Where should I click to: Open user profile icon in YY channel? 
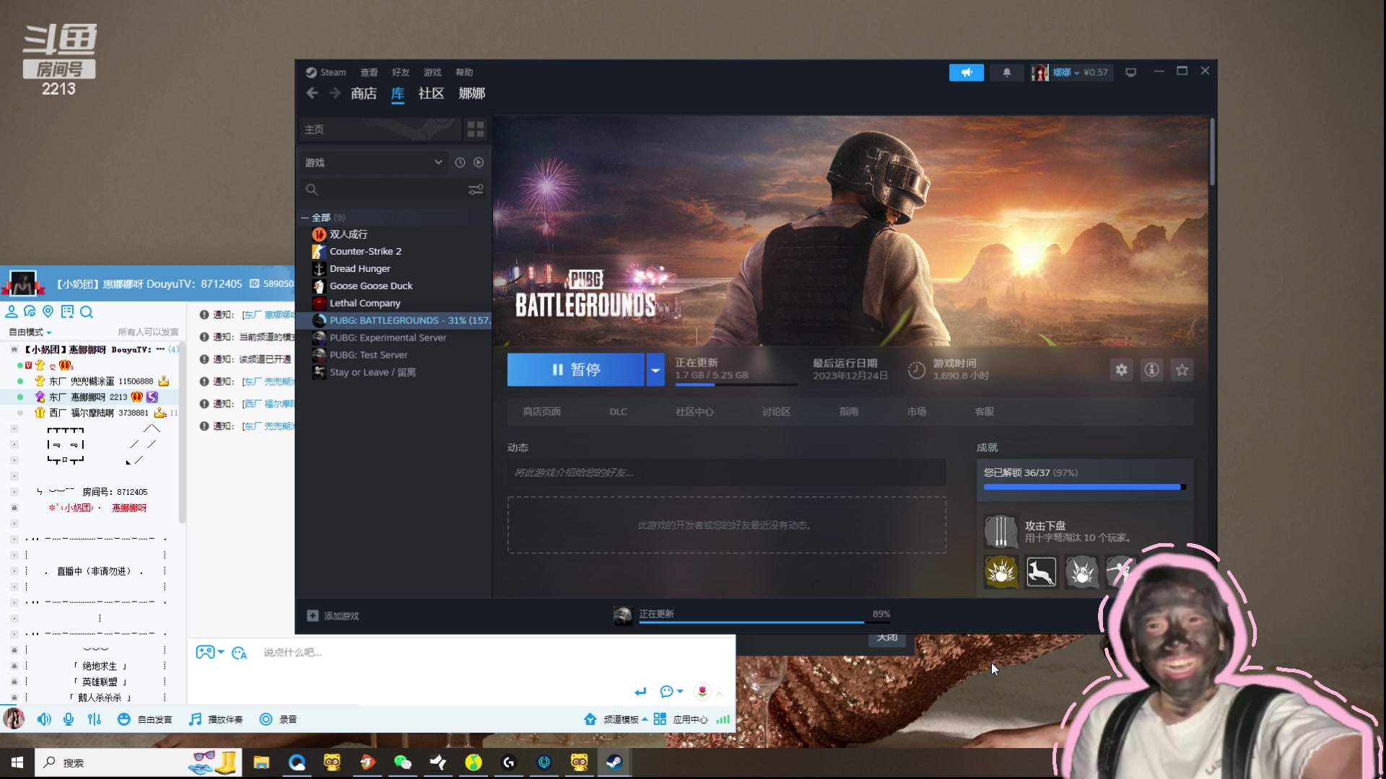click(12, 312)
